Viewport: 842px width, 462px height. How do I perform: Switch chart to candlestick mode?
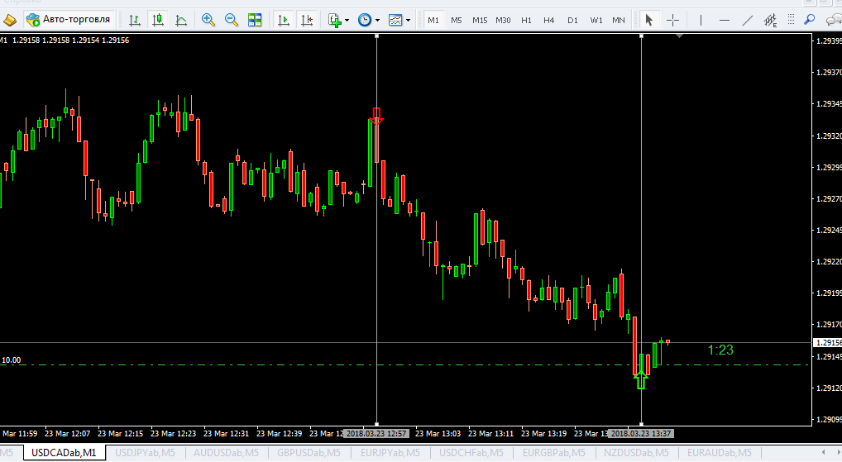pos(158,21)
